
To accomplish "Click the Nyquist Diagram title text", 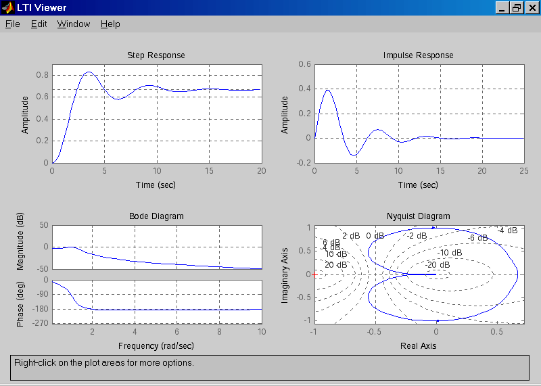I will coord(419,216).
